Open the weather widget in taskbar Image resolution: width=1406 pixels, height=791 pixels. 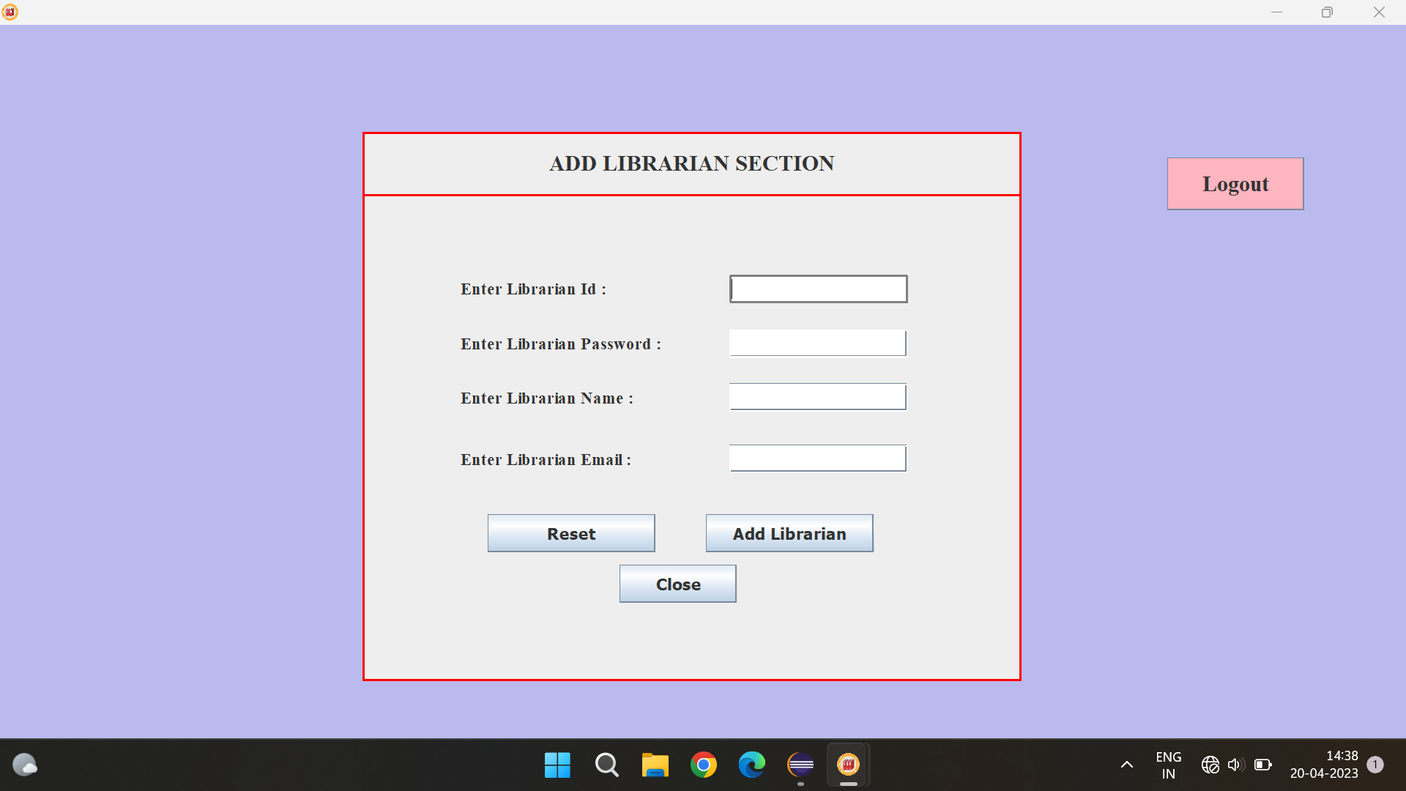(x=25, y=765)
